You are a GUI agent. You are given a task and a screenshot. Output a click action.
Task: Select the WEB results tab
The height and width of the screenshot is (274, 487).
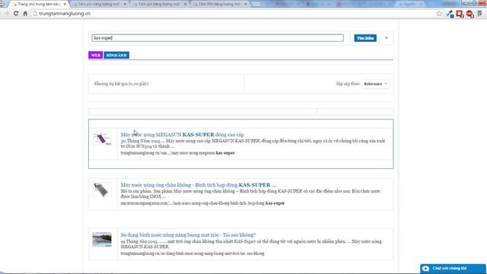[96, 56]
